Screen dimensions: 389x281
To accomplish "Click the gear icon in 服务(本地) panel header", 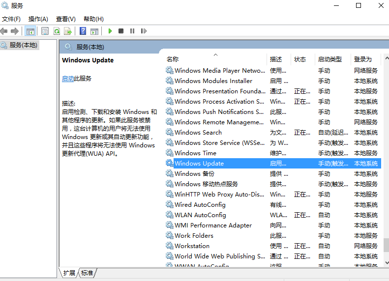I will [68, 47].
